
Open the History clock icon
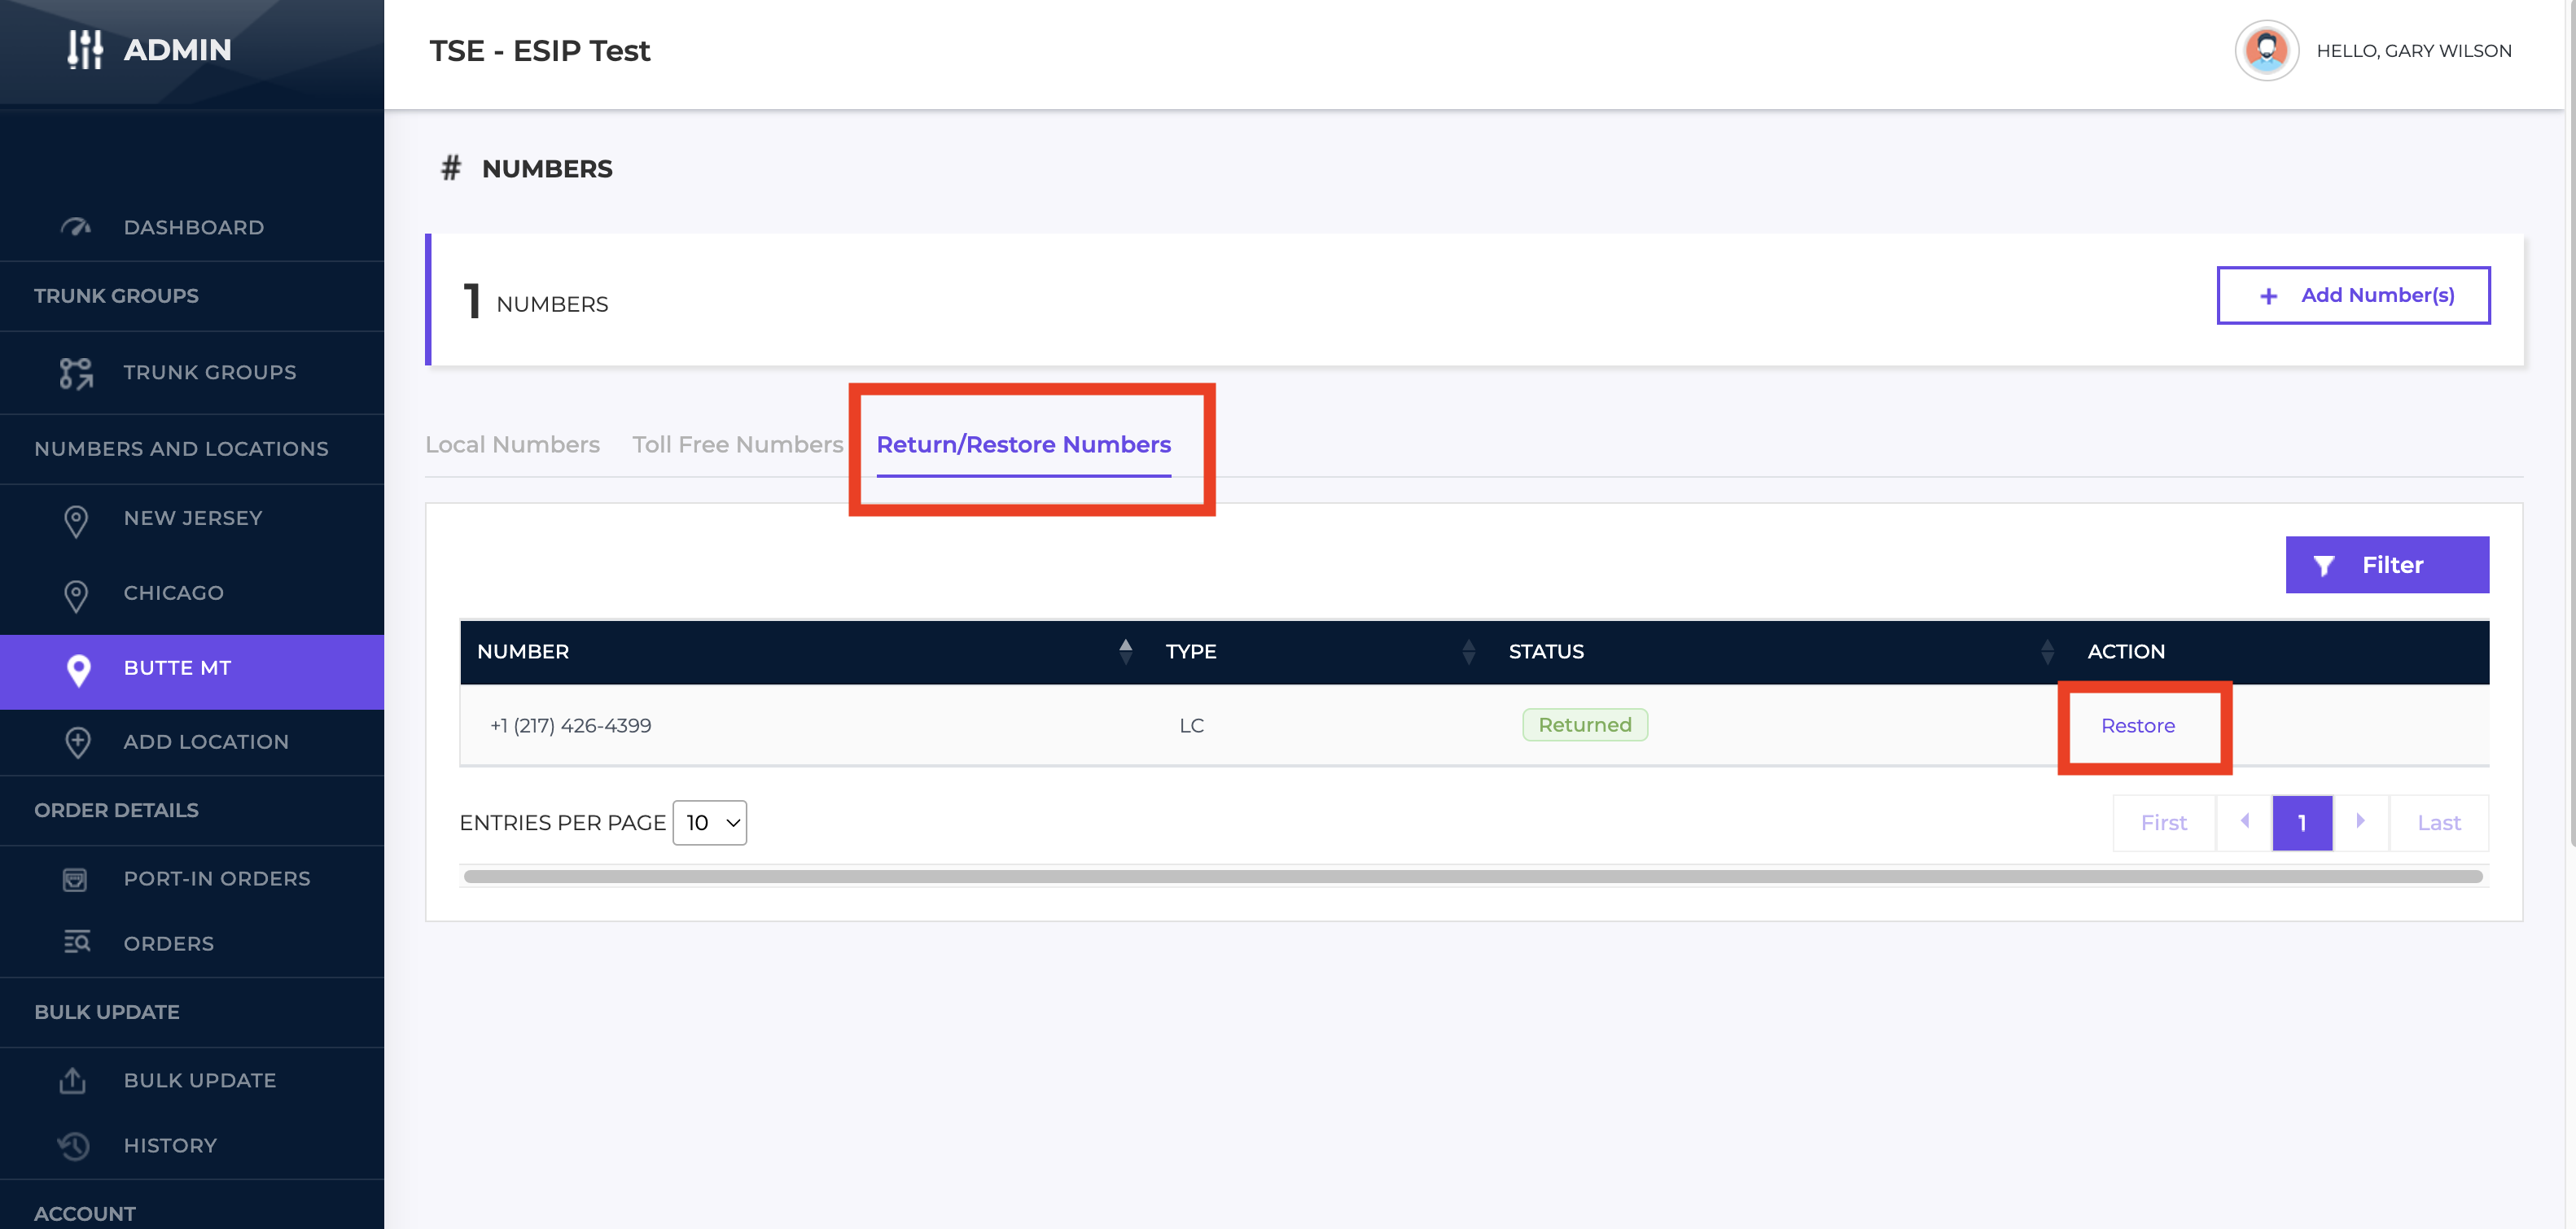(x=73, y=1145)
